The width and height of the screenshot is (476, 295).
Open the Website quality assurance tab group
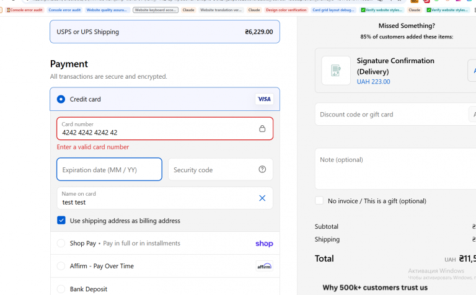107,10
